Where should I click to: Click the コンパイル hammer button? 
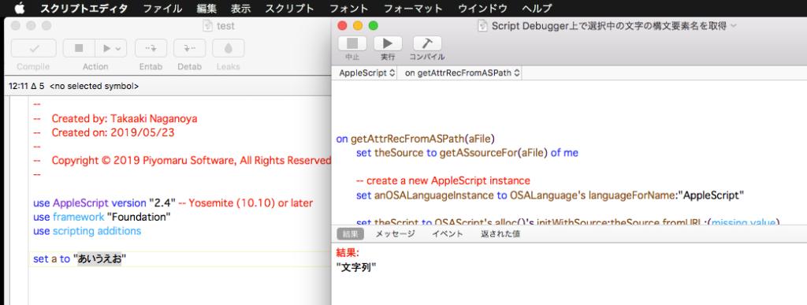click(x=427, y=43)
